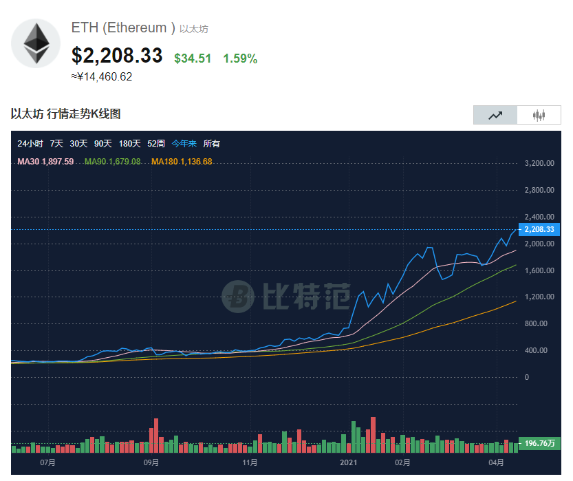573x481 pixels.
Task: Click the 3,200.00 y-axis label
Action: 539,163
